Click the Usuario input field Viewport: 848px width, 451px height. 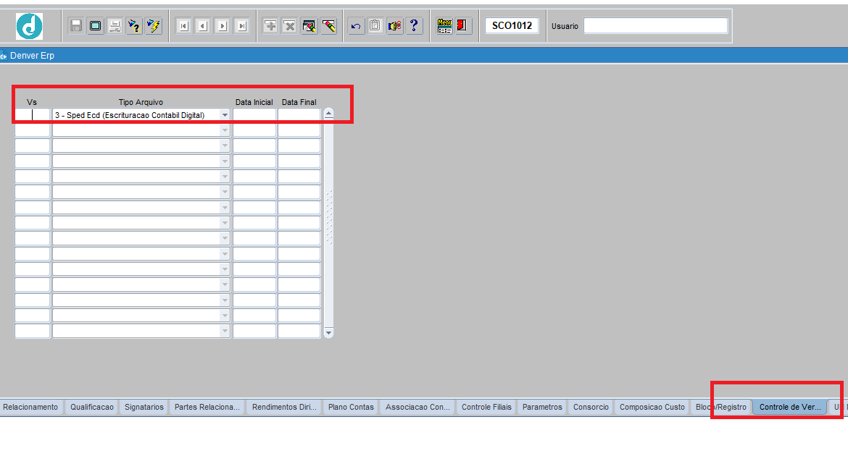coord(655,26)
